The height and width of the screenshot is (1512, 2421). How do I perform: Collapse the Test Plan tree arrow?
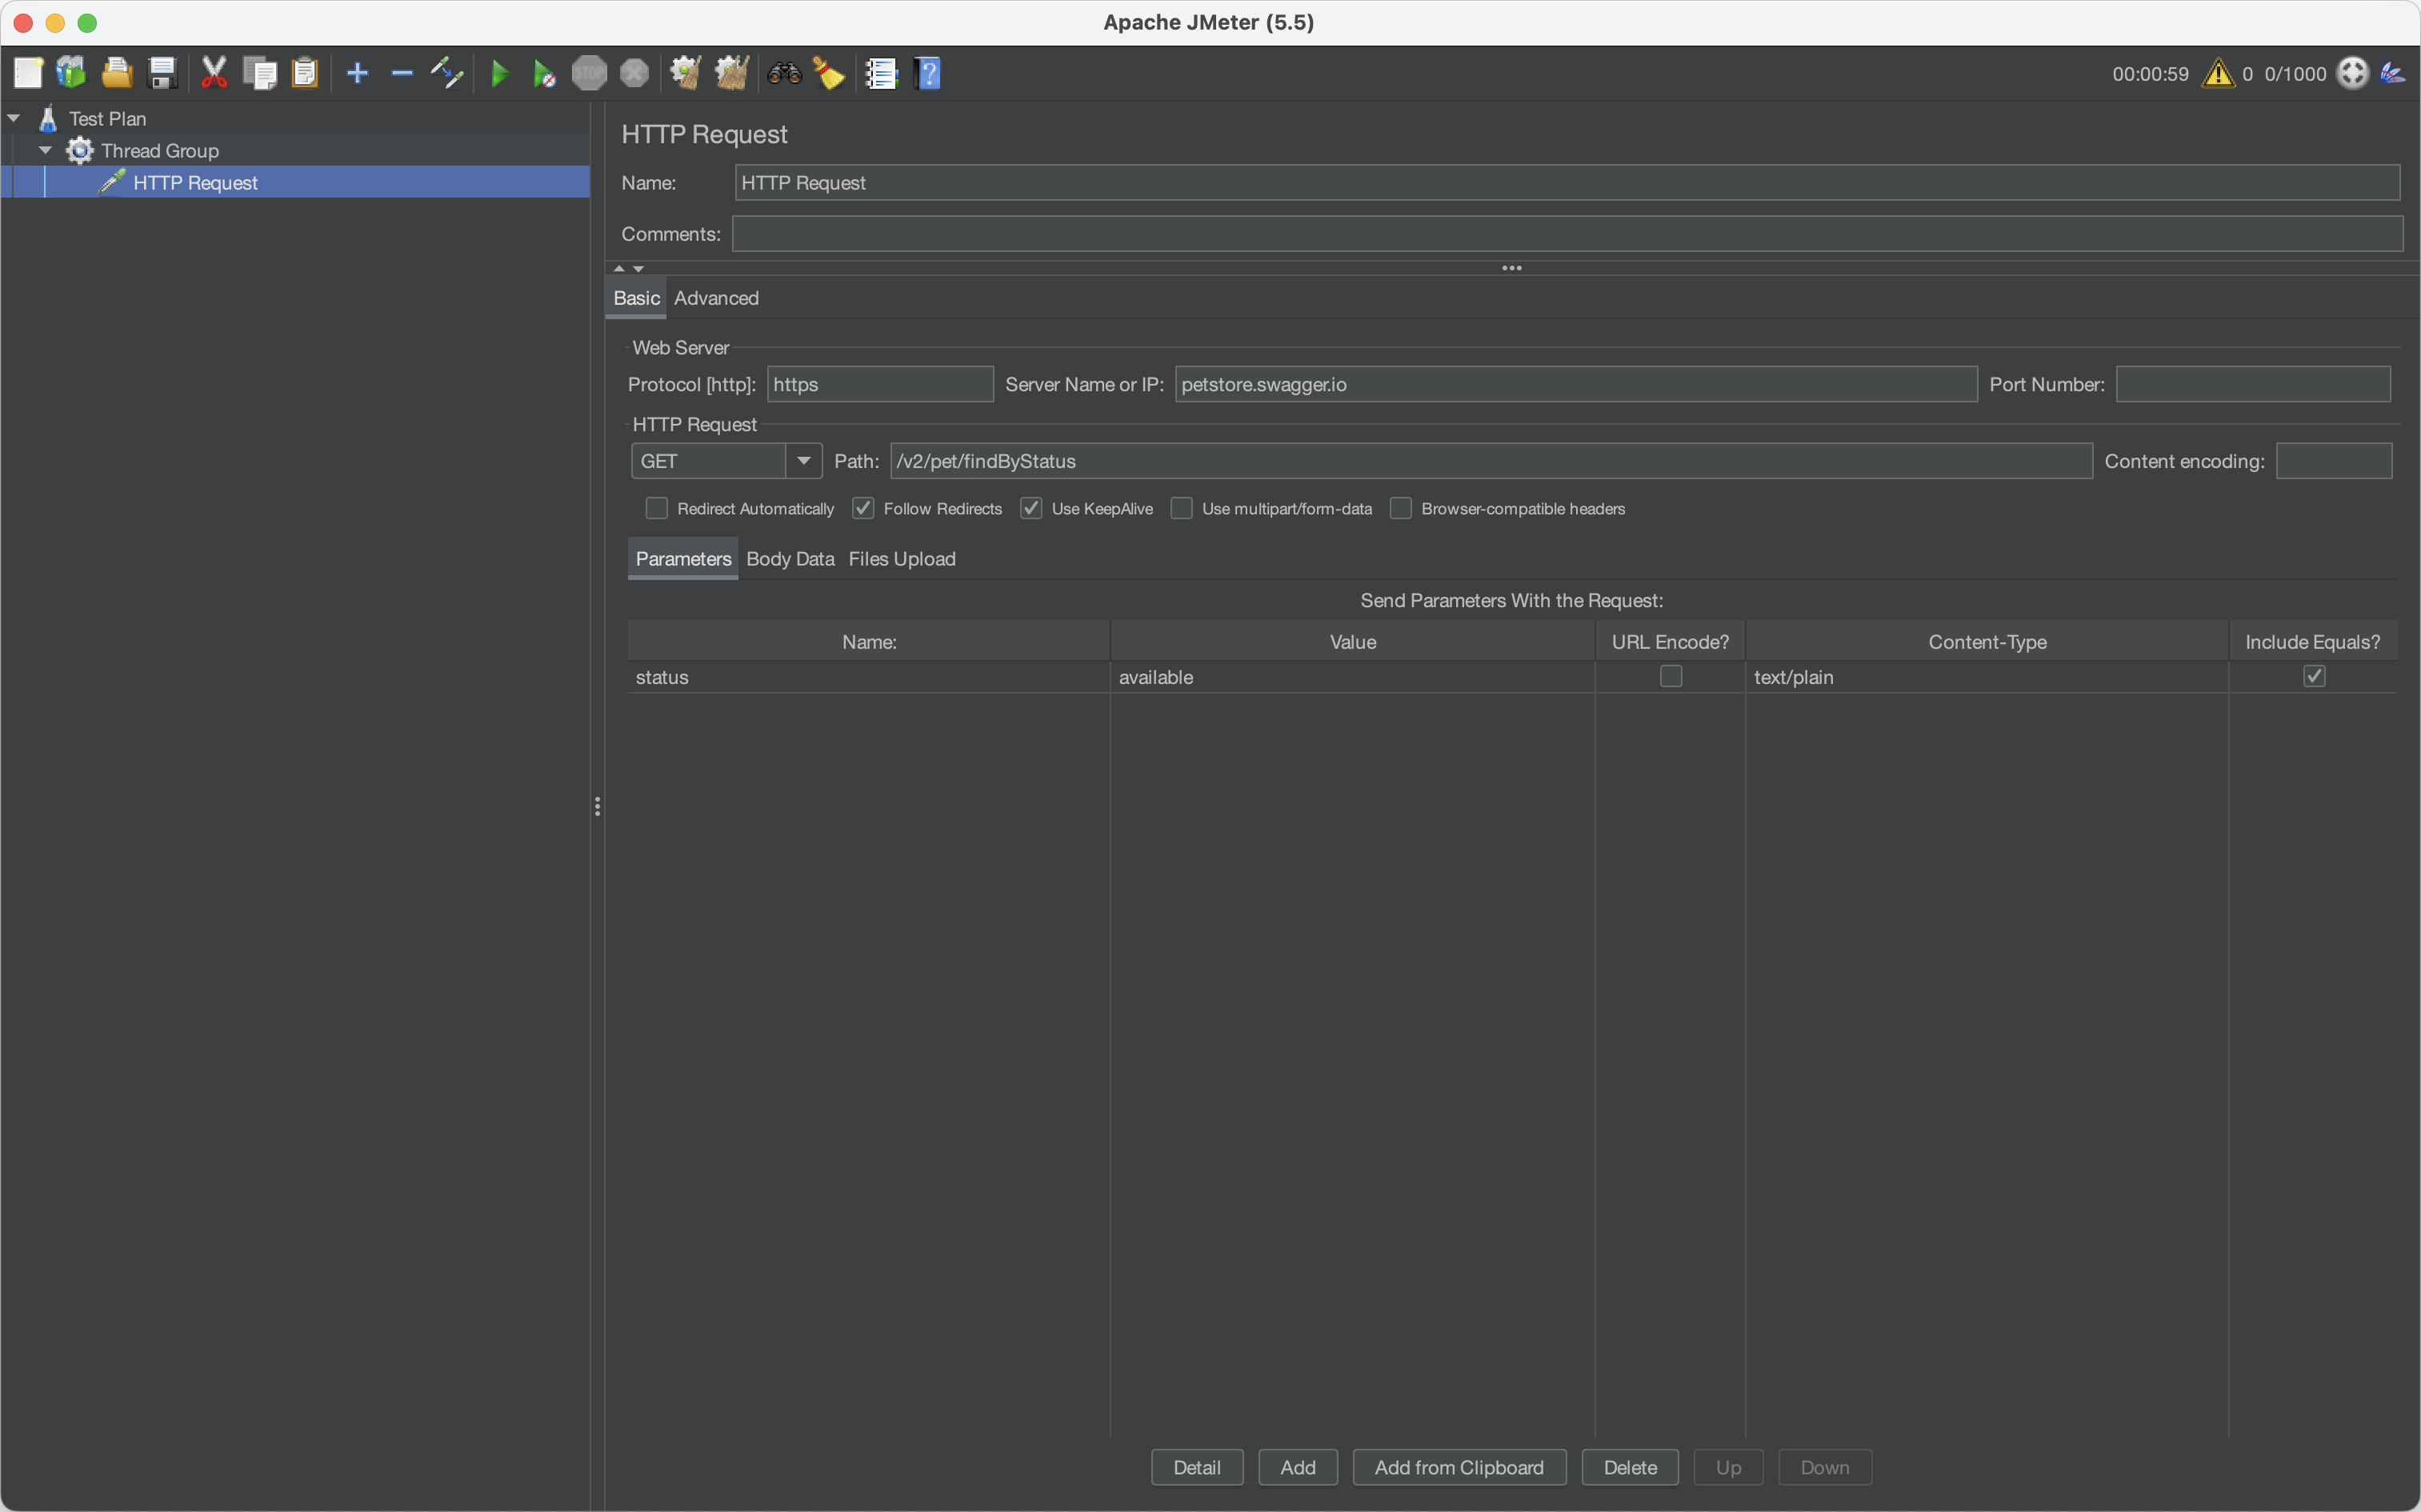14,118
